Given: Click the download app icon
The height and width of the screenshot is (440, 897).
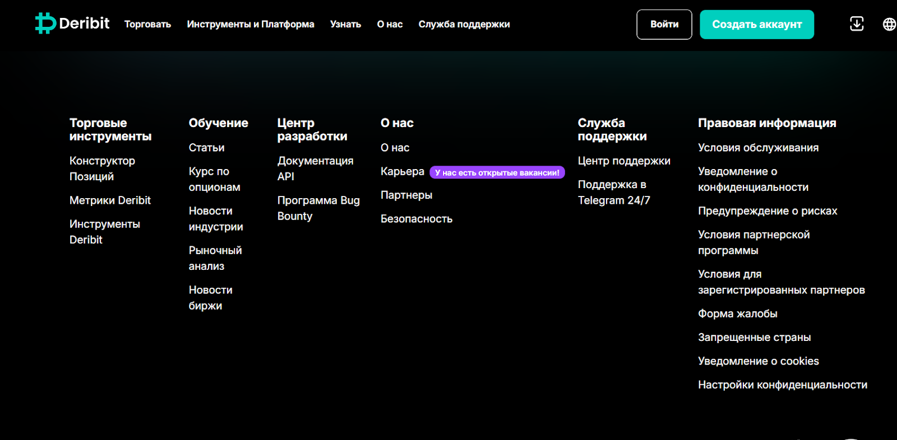Looking at the screenshot, I should pyautogui.click(x=857, y=24).
